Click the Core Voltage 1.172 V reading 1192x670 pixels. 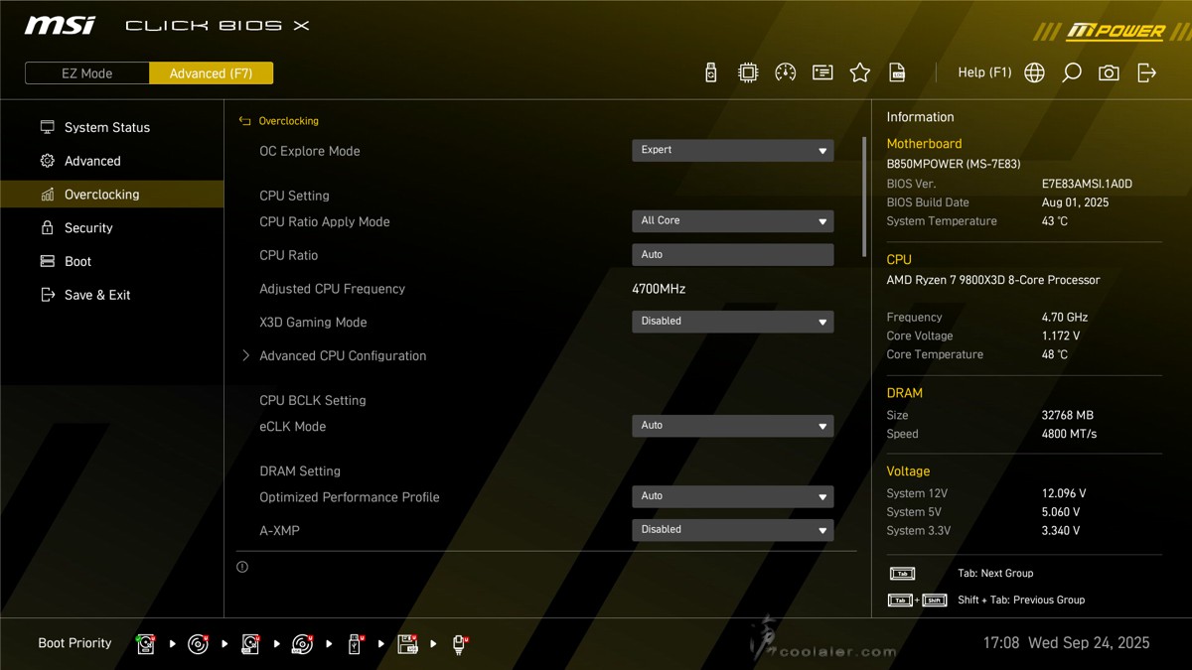pyautogui.click(x=1061, y=335)
